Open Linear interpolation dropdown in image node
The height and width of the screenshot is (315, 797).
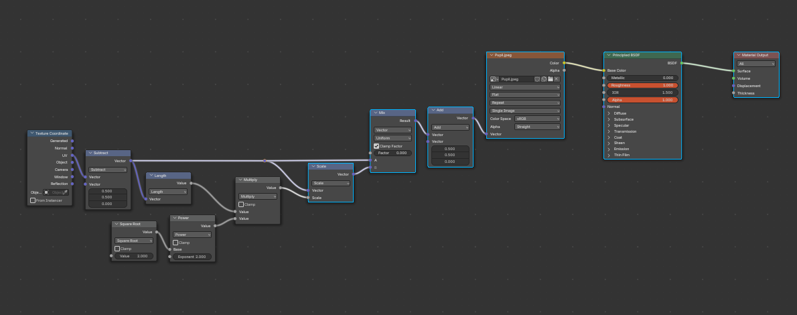(525, 87)
